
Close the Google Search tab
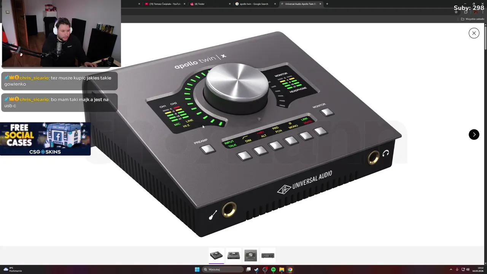tap(275, 4)
